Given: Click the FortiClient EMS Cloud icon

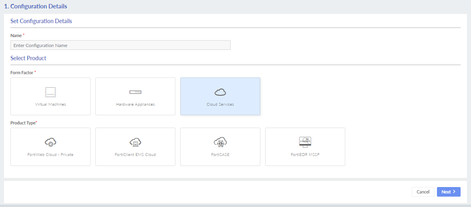Looking at the screenshot, I should 135,142.
